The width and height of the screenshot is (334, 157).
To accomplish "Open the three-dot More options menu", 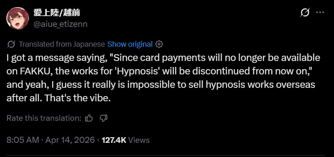I will point(320,13).
